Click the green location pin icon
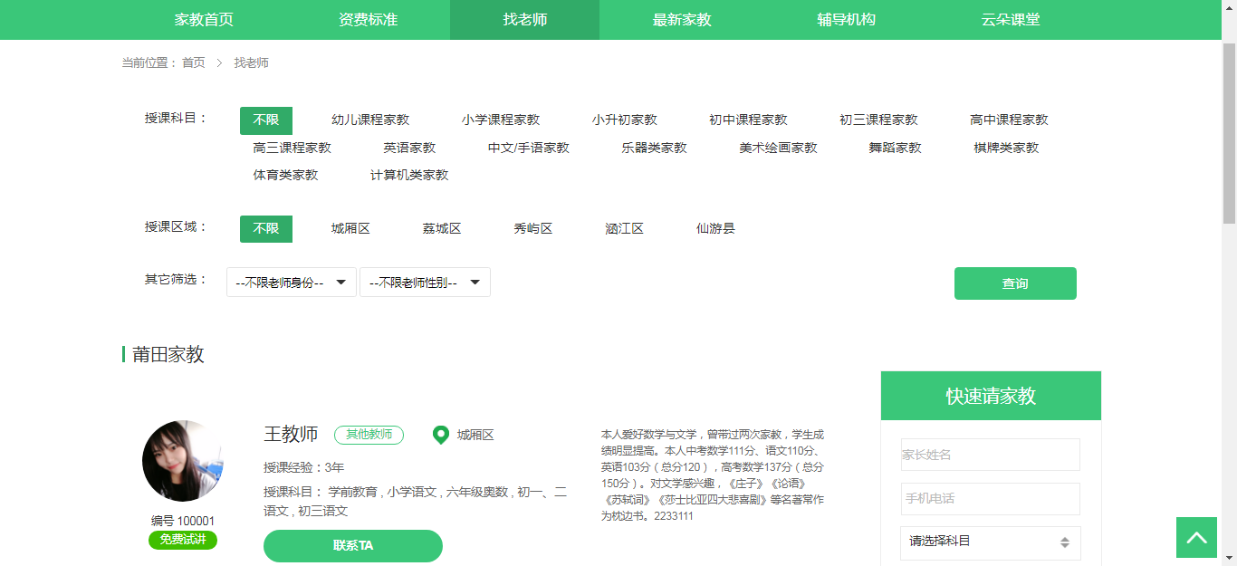The width and height of the screenshot is (1237, 566). point(441,436)
